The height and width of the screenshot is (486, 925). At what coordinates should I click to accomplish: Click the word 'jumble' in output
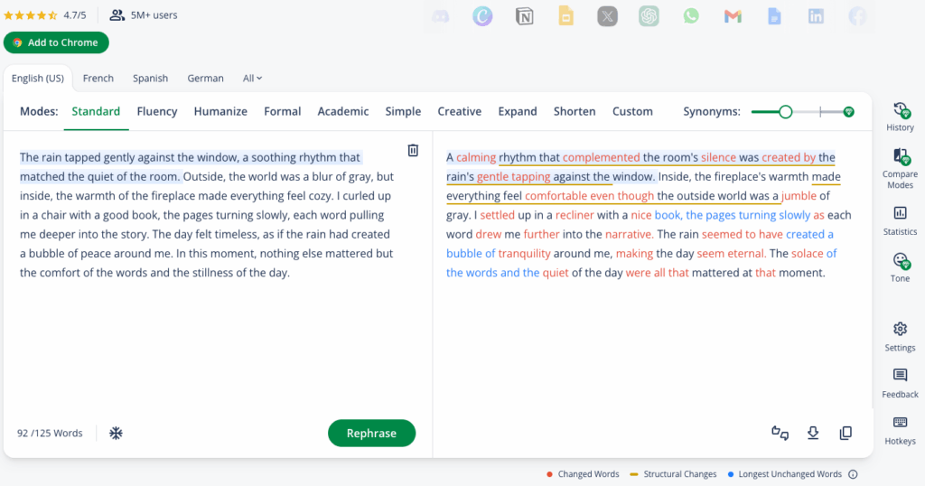799,196
